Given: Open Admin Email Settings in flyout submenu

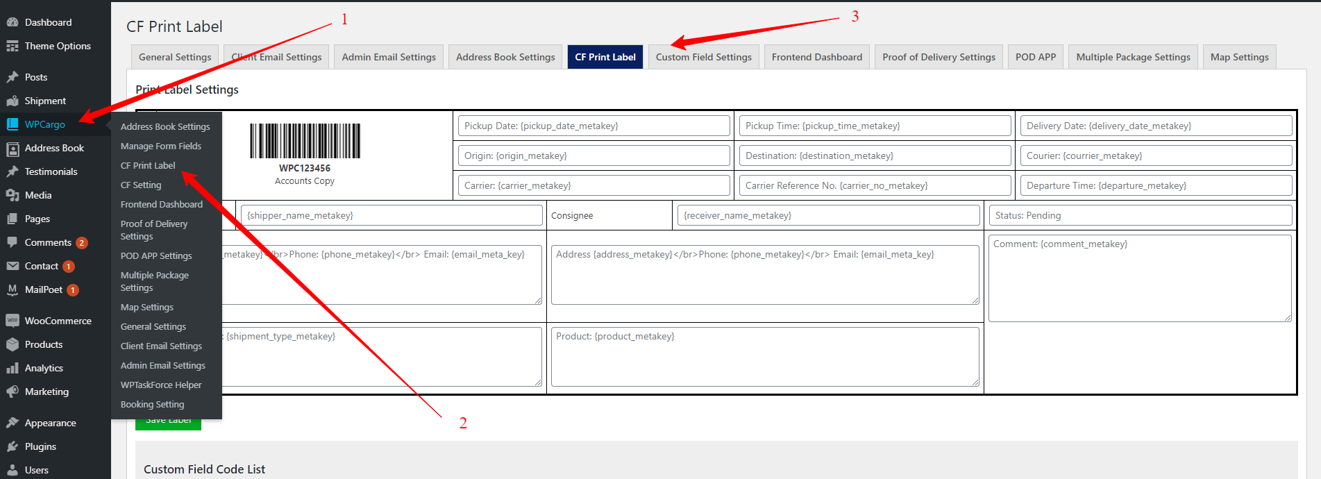Looking at the screenshot, I should click(x=163, y=365).
